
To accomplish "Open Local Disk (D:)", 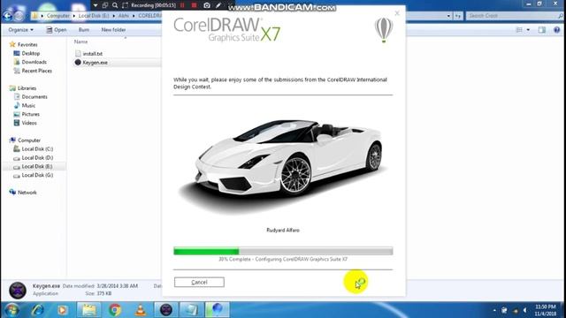I will 34,157.
